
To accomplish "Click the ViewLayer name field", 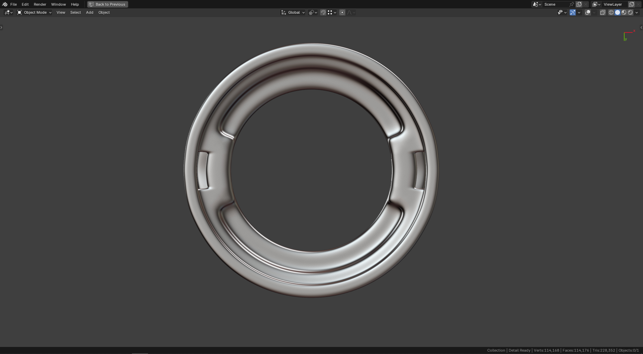I will point(615,4).
